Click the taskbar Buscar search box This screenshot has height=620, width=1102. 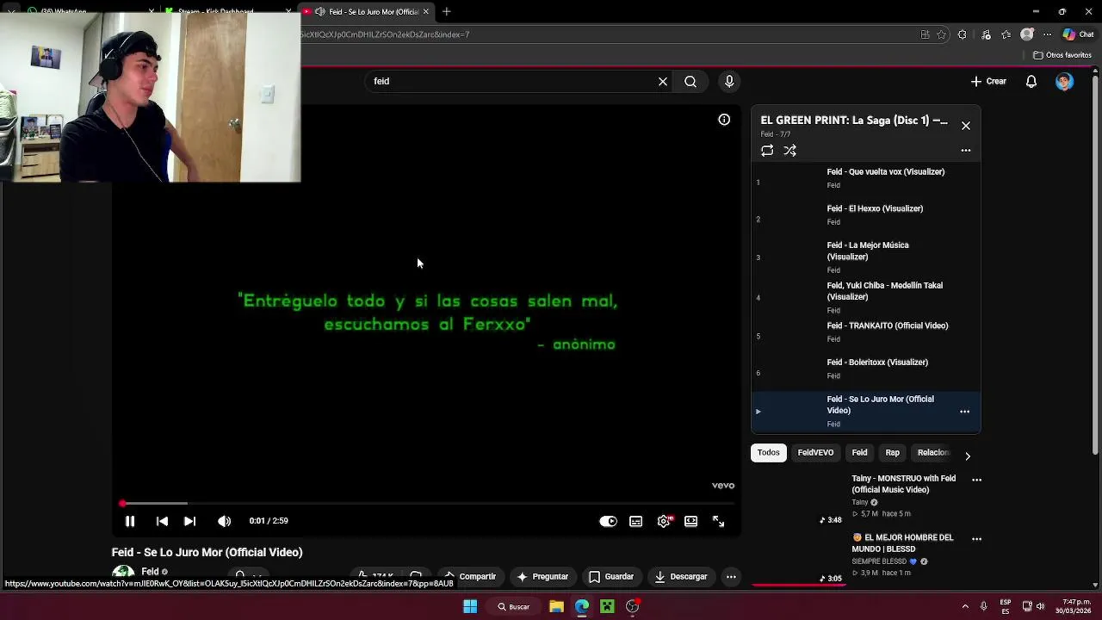[513, 606]
